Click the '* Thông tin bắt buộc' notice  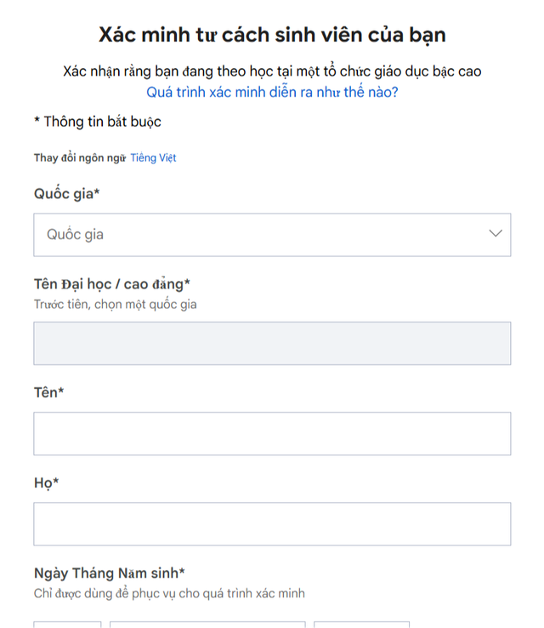click(98, 122)
